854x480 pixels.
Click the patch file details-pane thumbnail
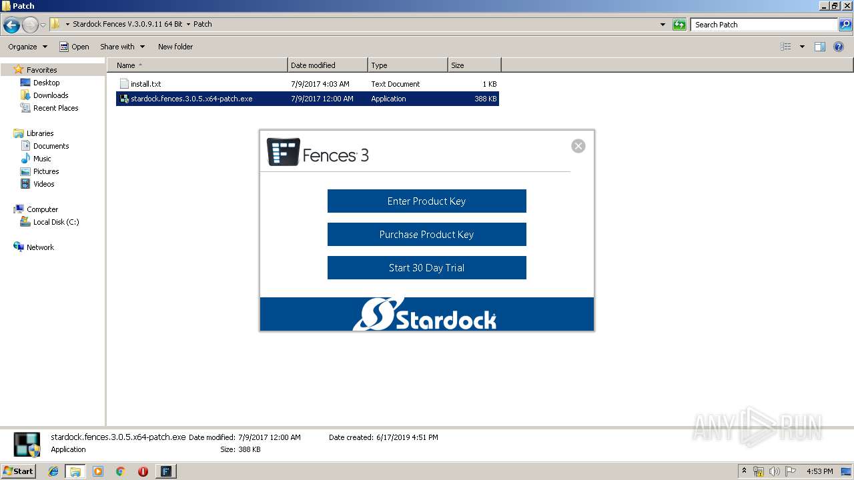coord(27,444)
